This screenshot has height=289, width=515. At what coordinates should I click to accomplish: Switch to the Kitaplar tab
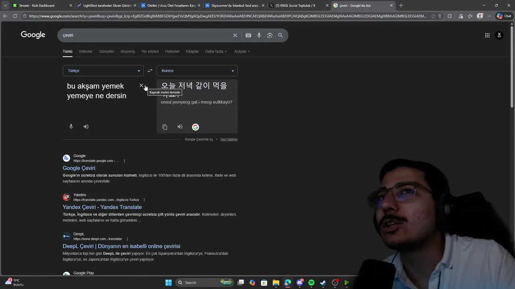192,51
